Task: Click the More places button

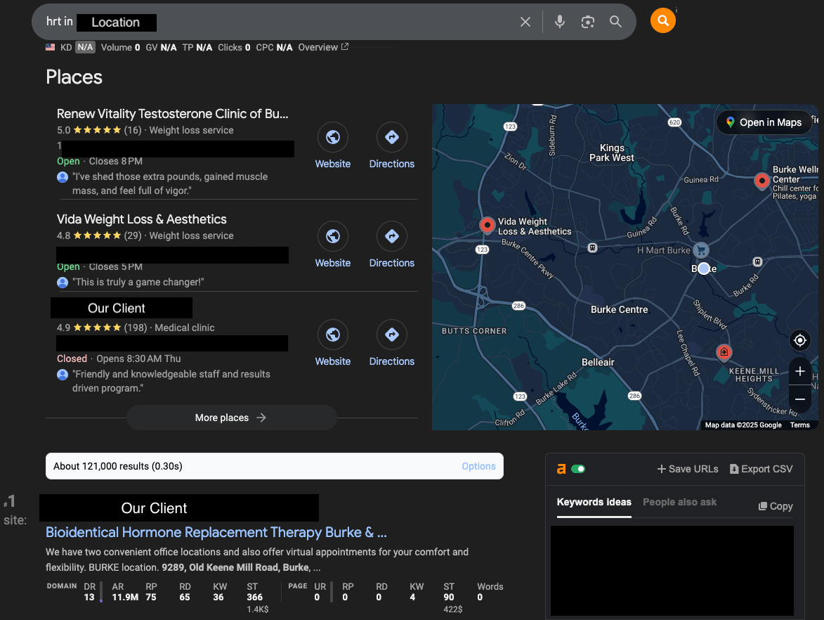Action: coord(231,418)
